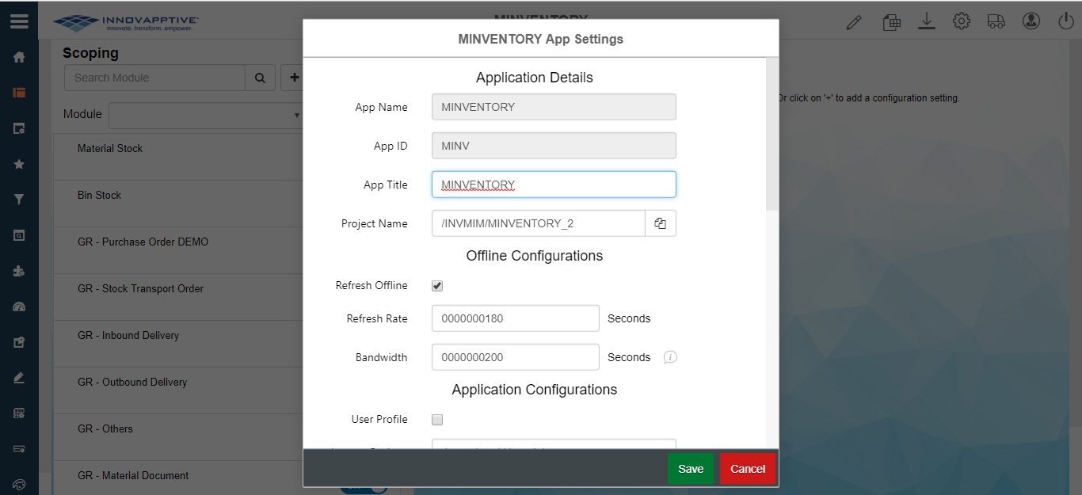The height and width of the screenshot is (495, 1082).
Task: Click the Bandwidth info icon
Action: tap(670, 357)
